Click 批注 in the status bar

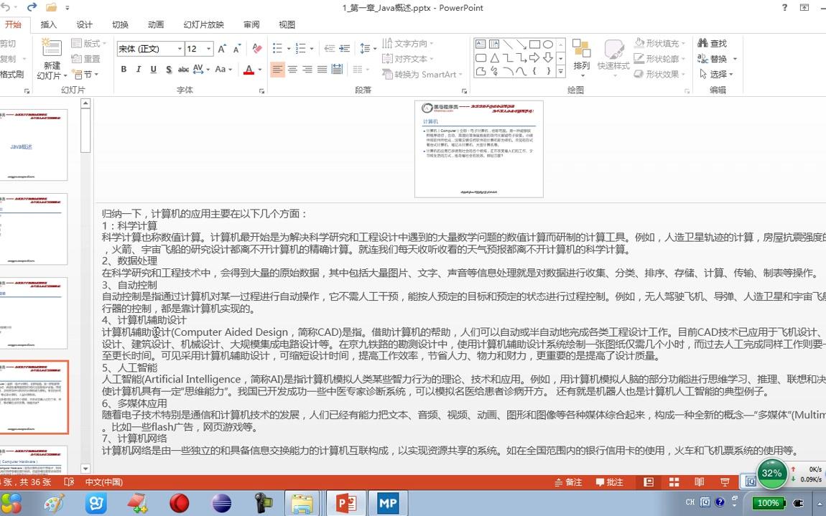609,482
